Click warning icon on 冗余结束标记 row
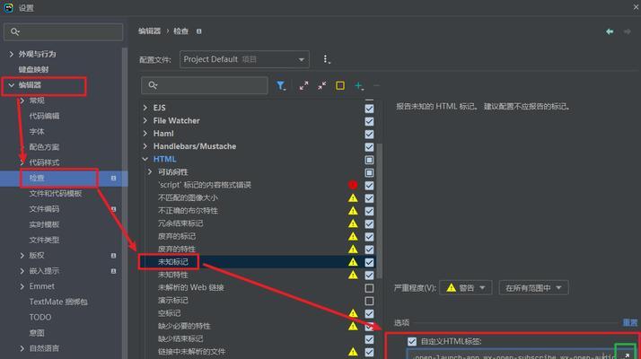The image size is (641, 359). (x=353, y=223)
